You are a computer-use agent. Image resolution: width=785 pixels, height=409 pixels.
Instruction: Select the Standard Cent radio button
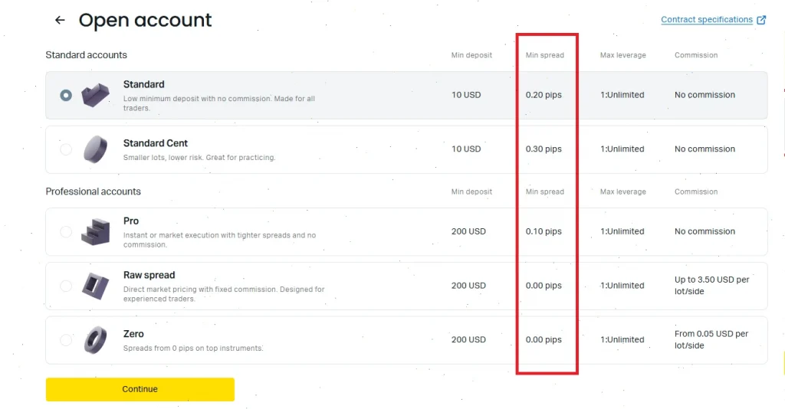tap(66, 149)
